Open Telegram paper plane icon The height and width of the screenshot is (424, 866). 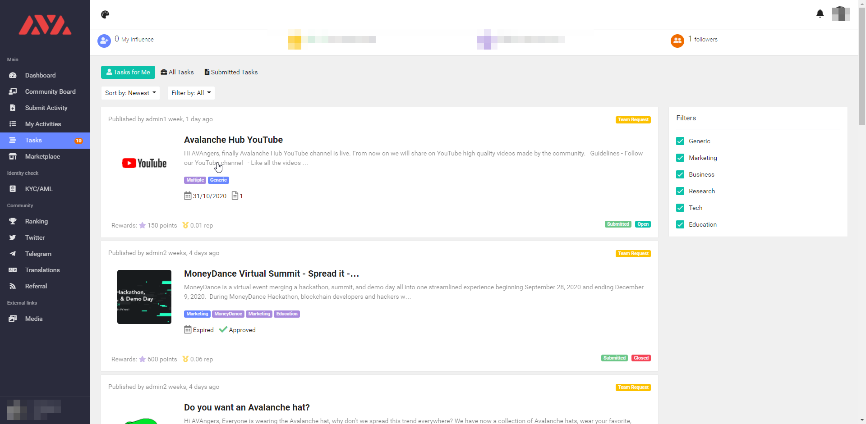[13, 254]
